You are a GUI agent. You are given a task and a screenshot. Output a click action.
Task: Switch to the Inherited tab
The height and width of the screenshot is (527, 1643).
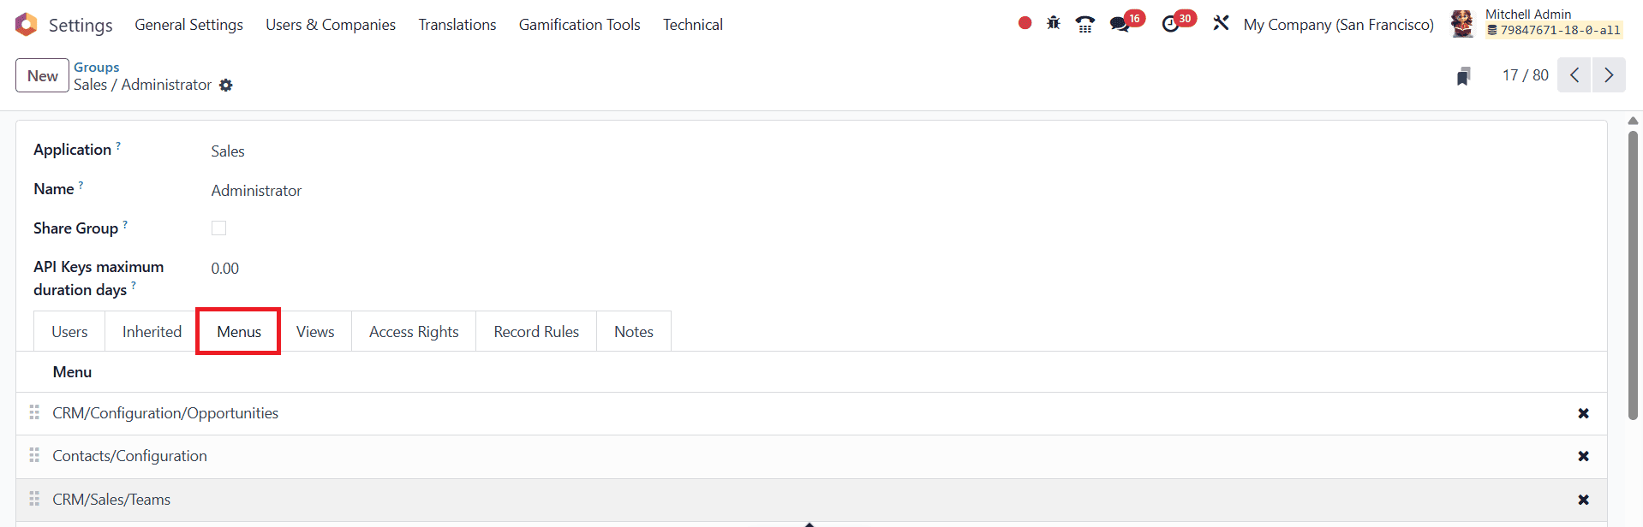pos(152,332)
